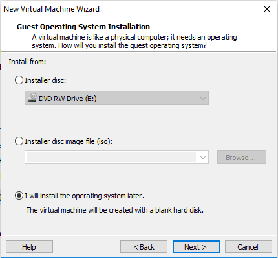This screenshot has width=278, height=258.
Task: Click the Guest Operating System Installation heading
Action: 83,27
